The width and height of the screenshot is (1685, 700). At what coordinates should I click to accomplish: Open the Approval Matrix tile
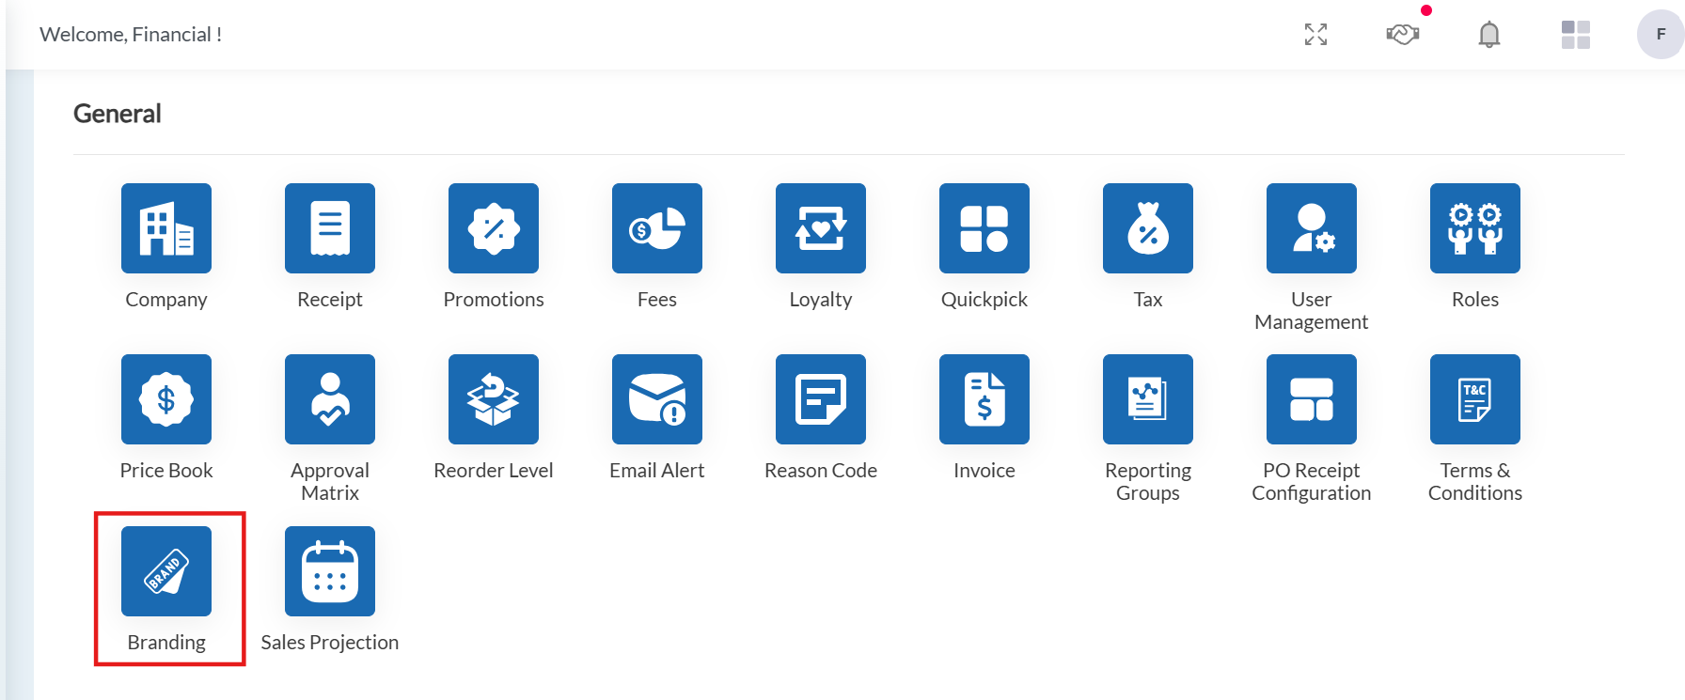(x=330, y=399)
